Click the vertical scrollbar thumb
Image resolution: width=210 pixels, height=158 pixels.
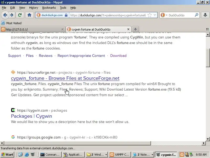208,58
